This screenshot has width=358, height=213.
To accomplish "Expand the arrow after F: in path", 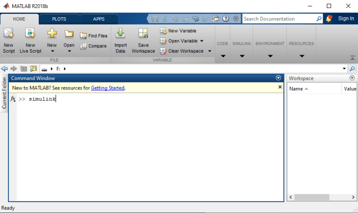I will pos(65,69).
